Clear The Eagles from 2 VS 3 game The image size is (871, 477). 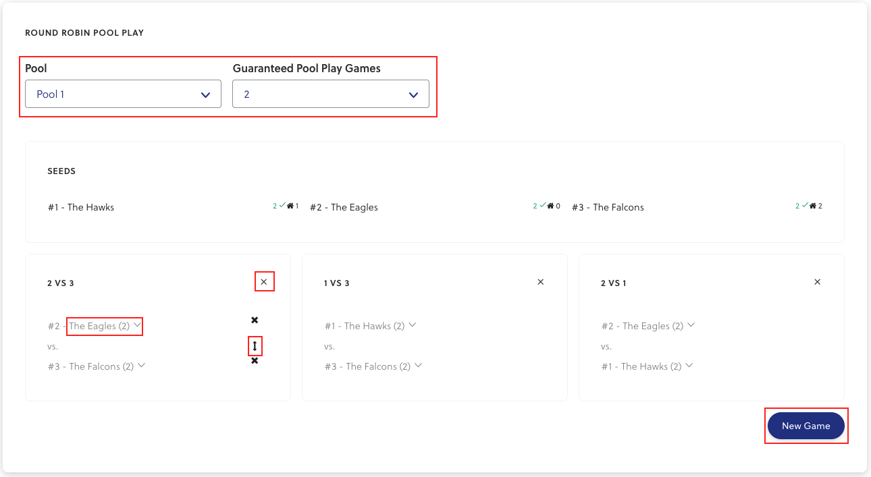click(255, 320)
